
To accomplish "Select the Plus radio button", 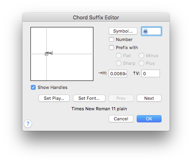I will click(141, 63).
